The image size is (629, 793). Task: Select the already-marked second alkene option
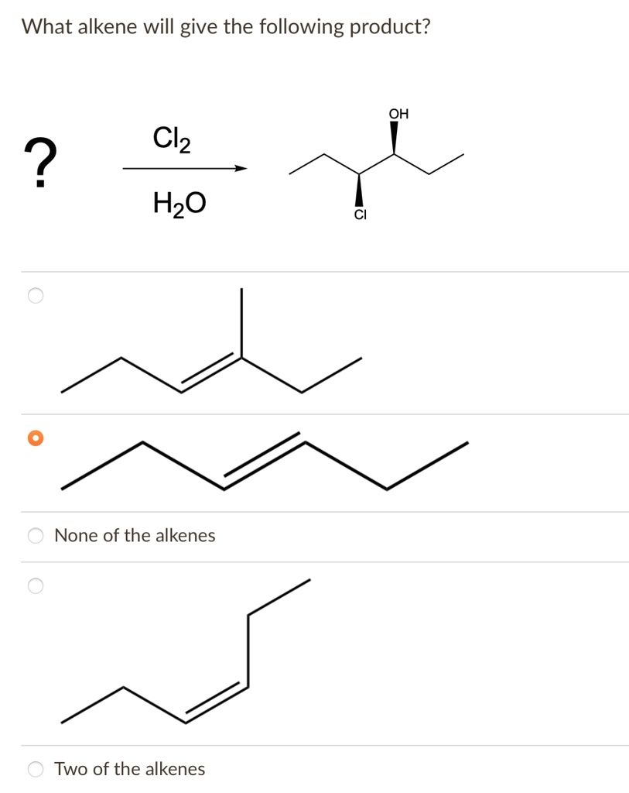coord(34,438)
